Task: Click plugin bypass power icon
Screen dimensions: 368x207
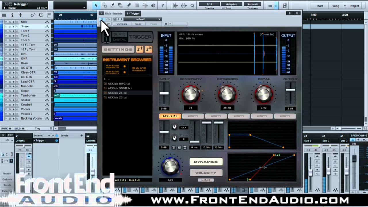Action: [102, 19]
